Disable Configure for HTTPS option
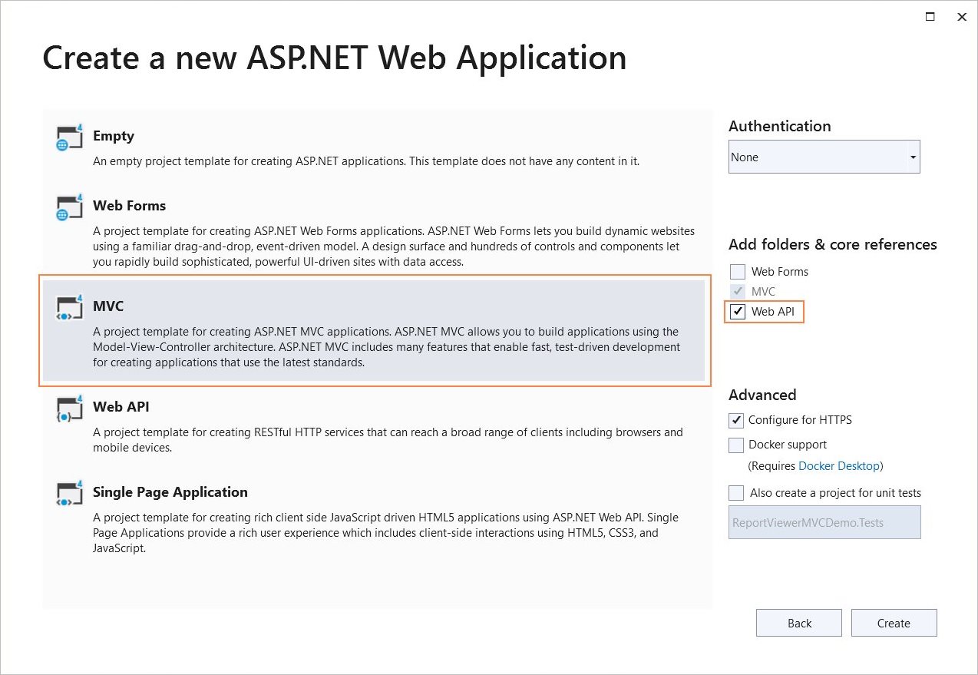This screenshot has width=978, height=675. tap(736, 420)
